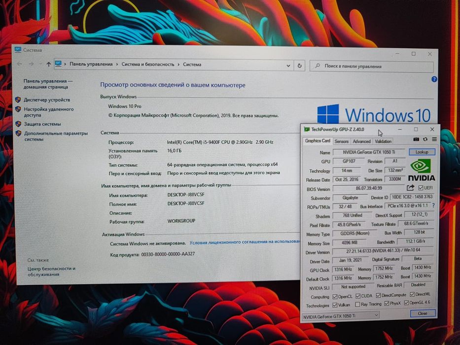
Task: Click the NVIDIA logo in GPU-Z
Action: (x=421, y=170)
